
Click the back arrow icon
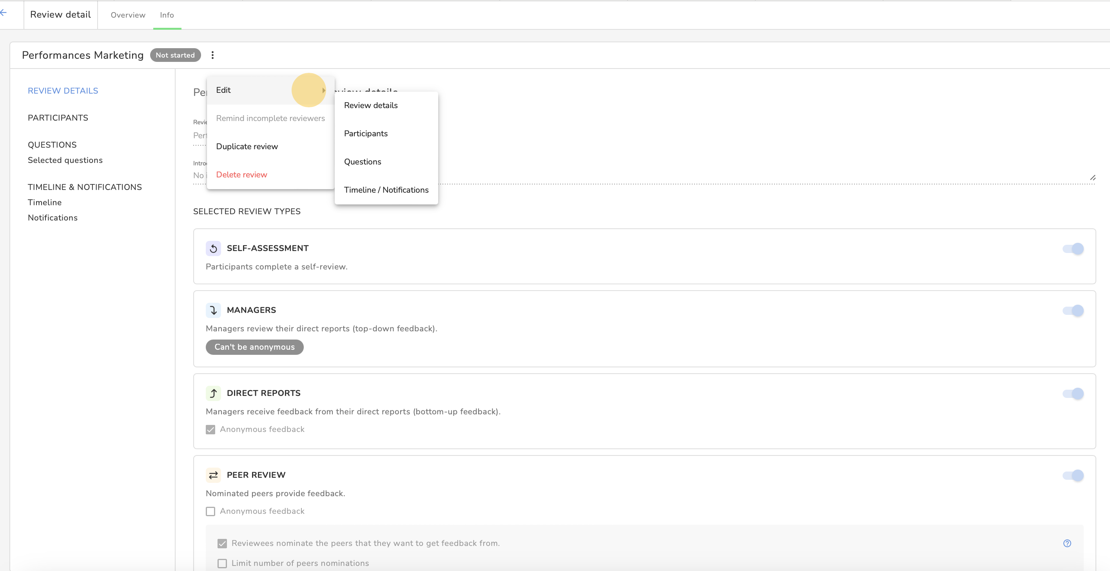click(x=4, y=13)
